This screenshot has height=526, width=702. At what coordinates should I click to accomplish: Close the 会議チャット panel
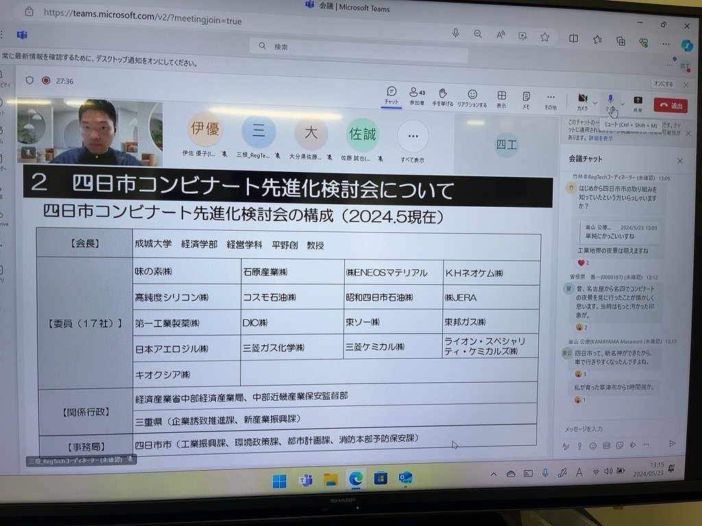[x=679, y=161]
